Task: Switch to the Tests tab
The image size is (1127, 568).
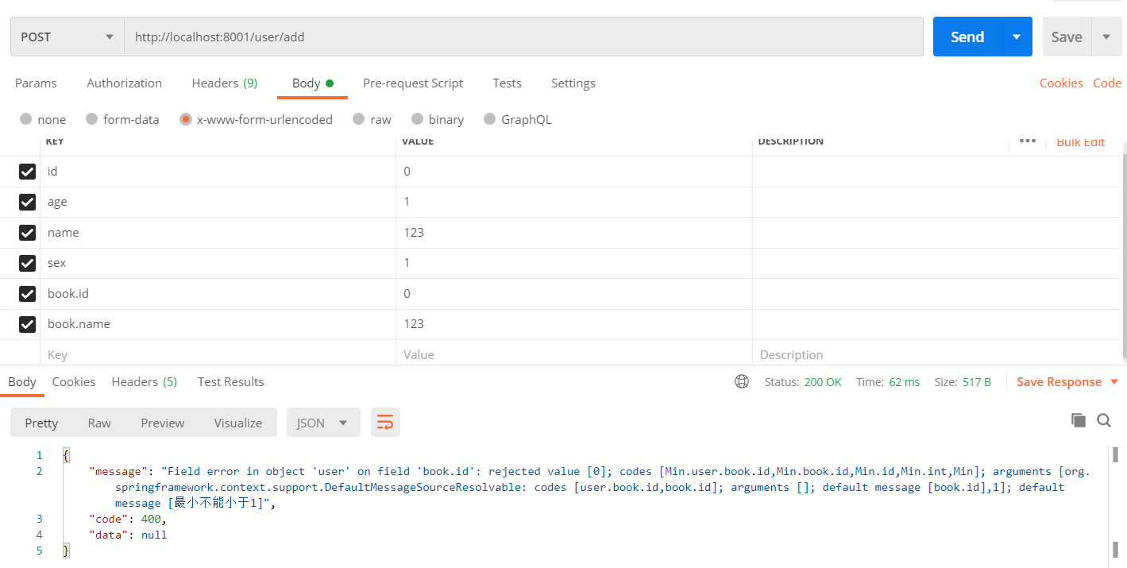Action: (507, 83)
